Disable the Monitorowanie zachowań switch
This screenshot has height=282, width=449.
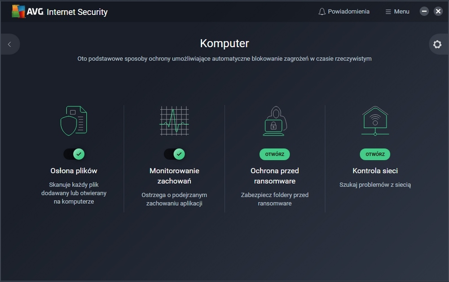[174, 154]
